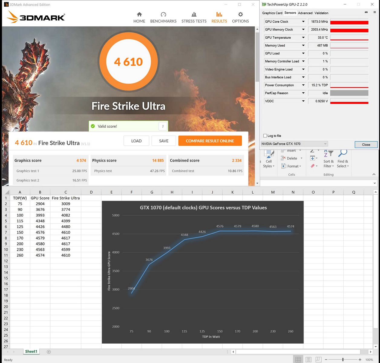Click the Excel Delete cells icon
This screenshot has width=380, height=363.
[x=283, y=158]
